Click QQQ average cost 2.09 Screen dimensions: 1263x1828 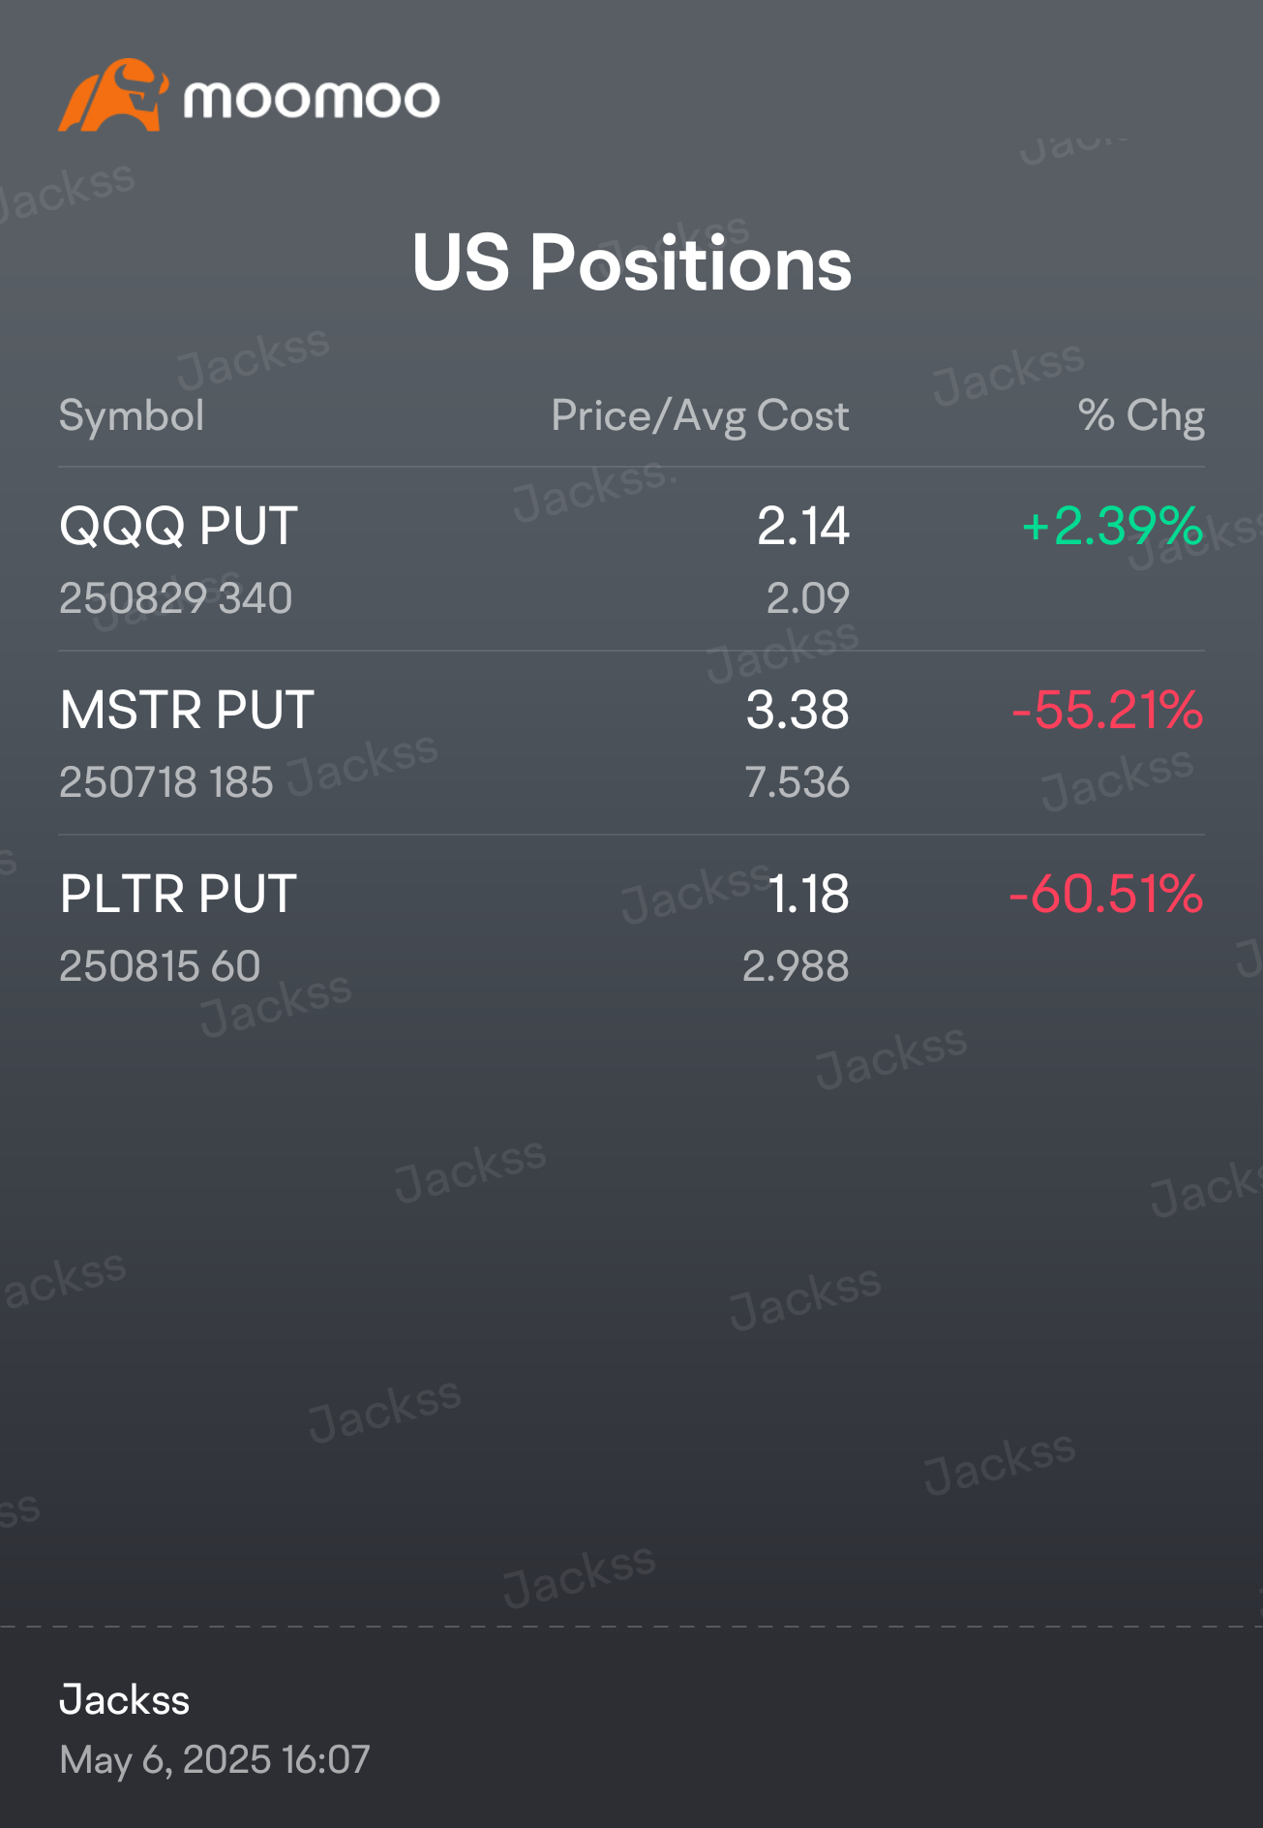tap(807, 598)
